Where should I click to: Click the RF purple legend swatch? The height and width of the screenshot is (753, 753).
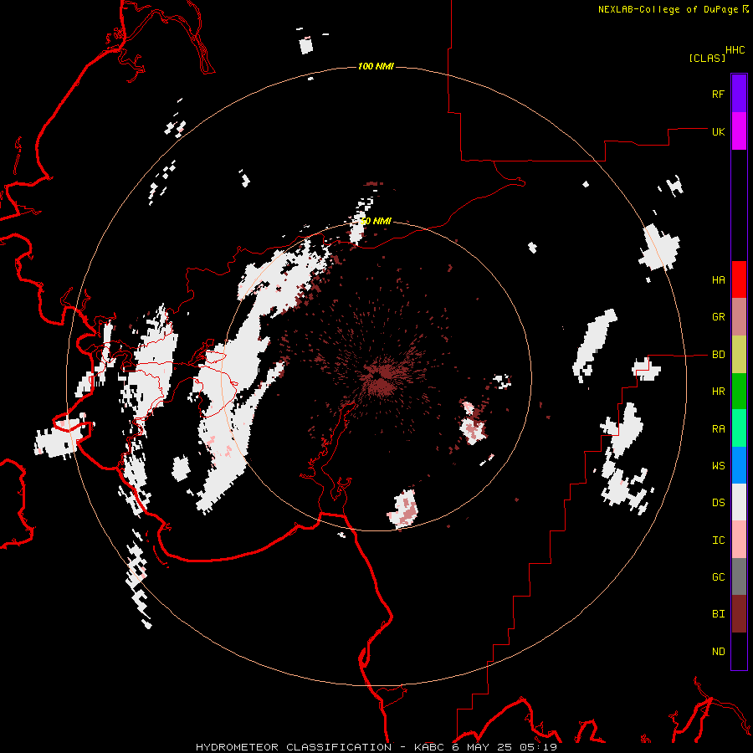click(739, 94)
